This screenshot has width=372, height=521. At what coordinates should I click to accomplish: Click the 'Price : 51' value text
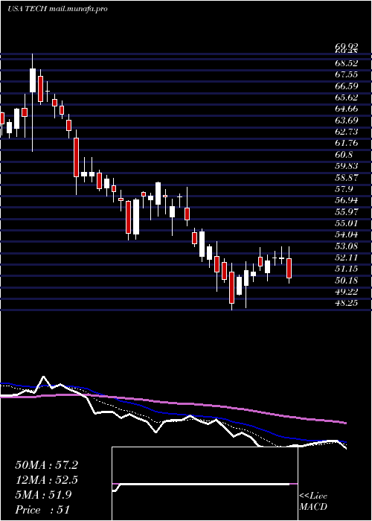tap(42, 509)
